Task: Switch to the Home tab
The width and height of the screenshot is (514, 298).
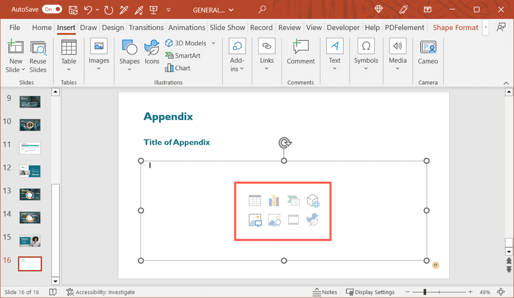Action: pyautogui.click(x=42, y=28)
